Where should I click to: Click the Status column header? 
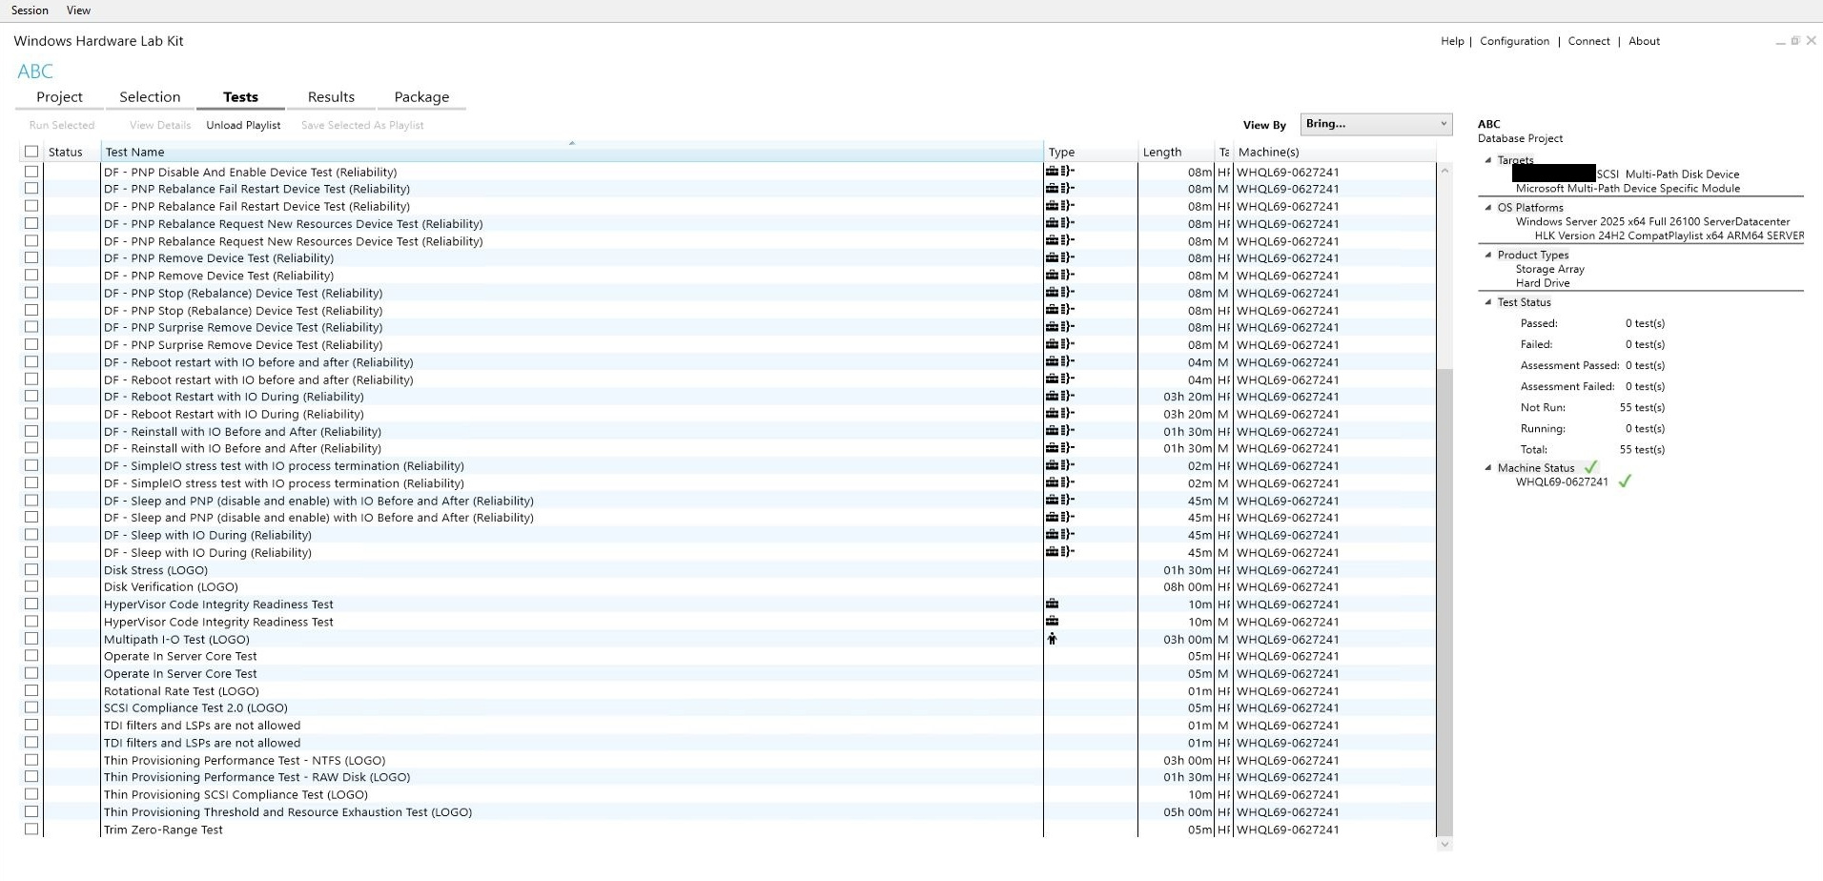[x=72, y=152]
